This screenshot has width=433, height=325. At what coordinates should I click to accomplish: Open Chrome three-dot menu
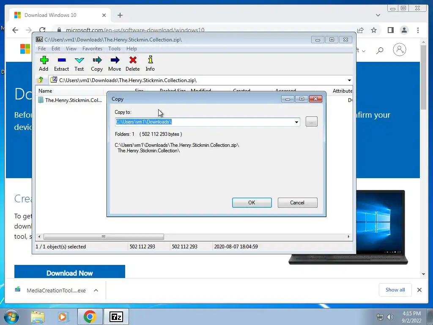point(418,30)
